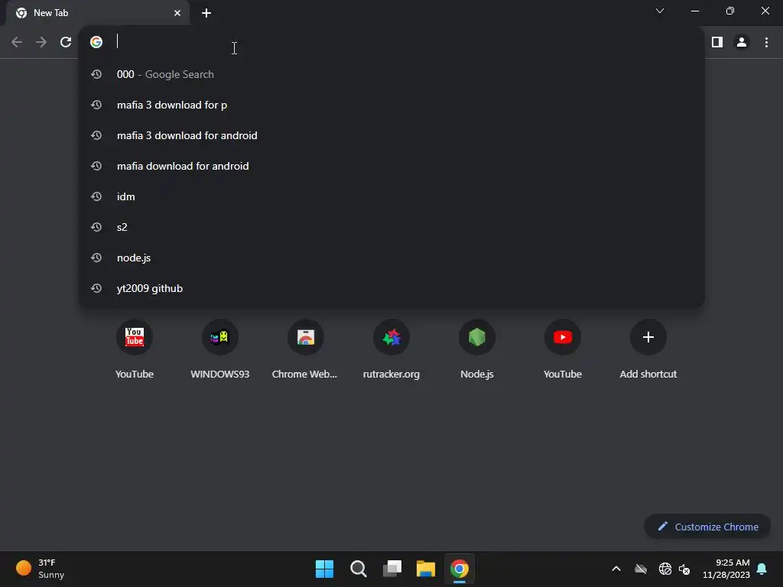Choose the 'yt2009 github' suggestion
This screenshot has width=783, height=587.
tap(392, 288)
